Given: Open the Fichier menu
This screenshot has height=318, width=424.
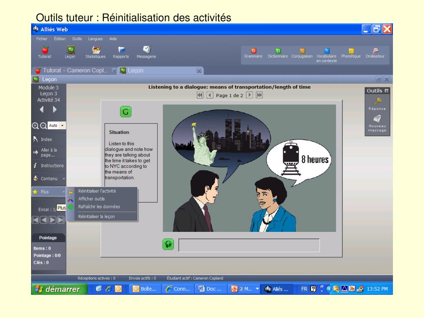Looking at the screenshot, I should click(x=42, y=39).
